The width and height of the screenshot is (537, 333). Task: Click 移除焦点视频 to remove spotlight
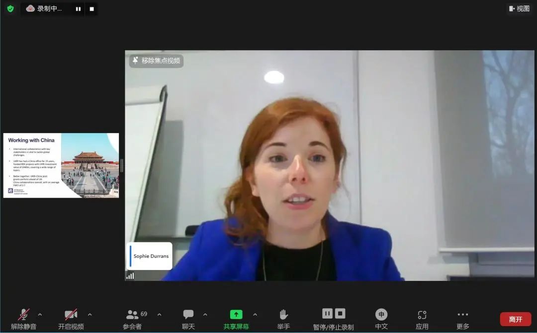(x=157, y=61)
